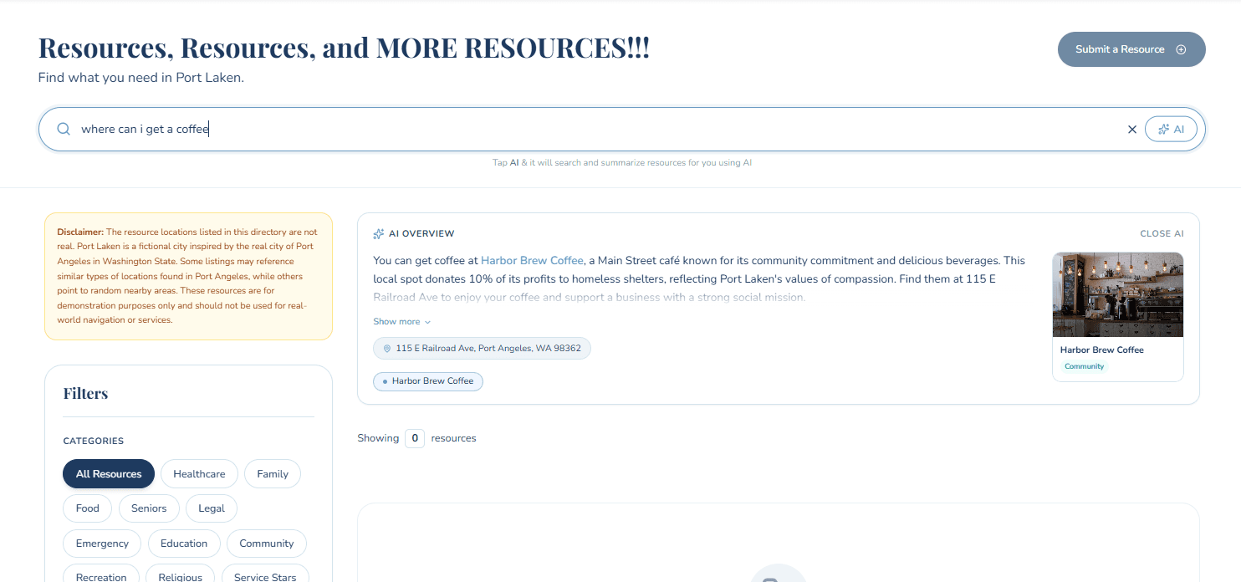Image resolution: width=1241 pixels, height=582 pixels.
Task: Click the search magnifier icon
Action: click(64, 130)
